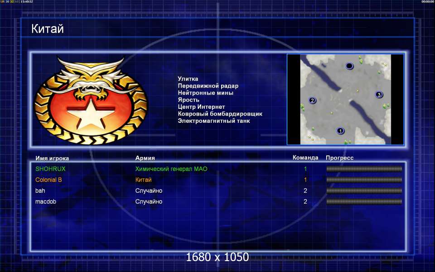The image size is (435, 272).
Task: Select player name bah
Action: 40,191
